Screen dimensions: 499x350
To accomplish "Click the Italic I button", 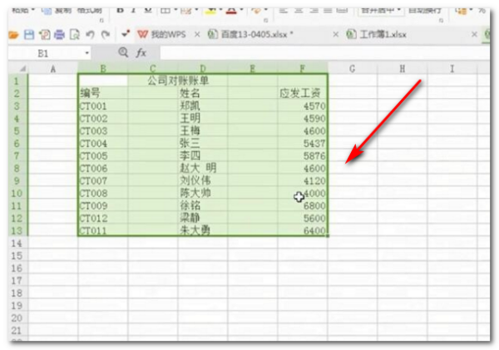I will point(134,11).
